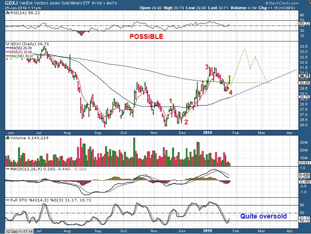The image size is (311, 234).
Task: Click the Volume 4,143,119 label
Action: pos(29,138)
